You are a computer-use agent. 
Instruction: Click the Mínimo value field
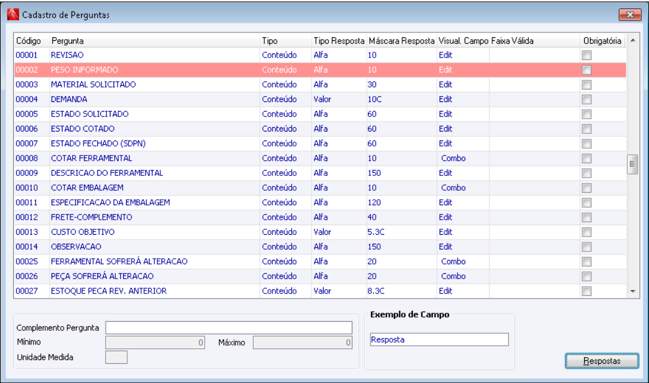click(x=155, y=342)
